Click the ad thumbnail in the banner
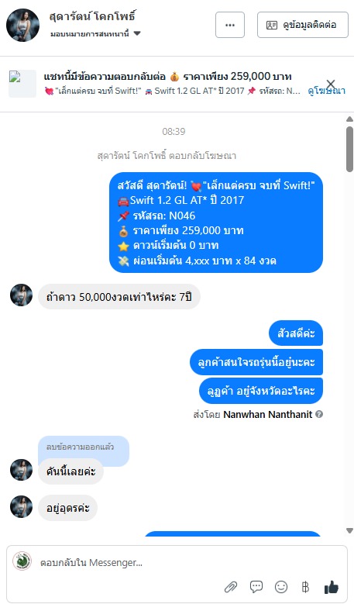This screenshot has width=354, height=604. [22, 84]
